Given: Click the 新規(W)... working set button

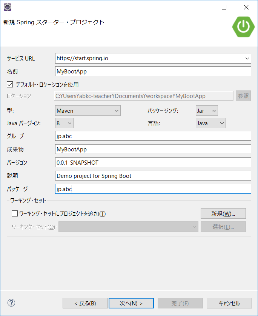Looking at the screenshot, I should [223, 213].
